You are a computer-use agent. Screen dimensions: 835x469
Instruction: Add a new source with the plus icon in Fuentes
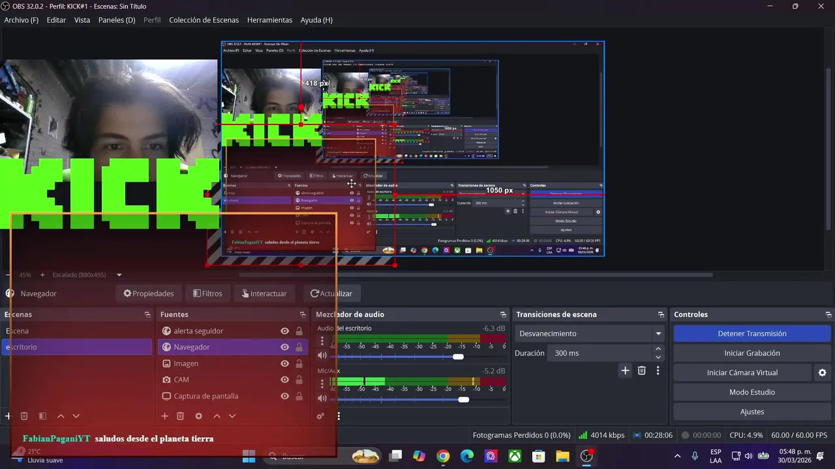[x=164, y=416]
